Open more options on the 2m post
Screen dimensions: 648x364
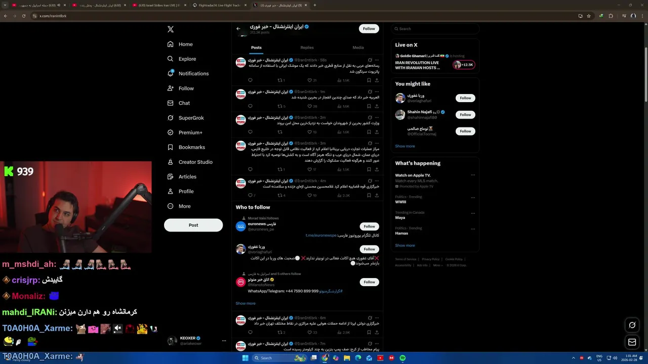click(x=377, y=118)
